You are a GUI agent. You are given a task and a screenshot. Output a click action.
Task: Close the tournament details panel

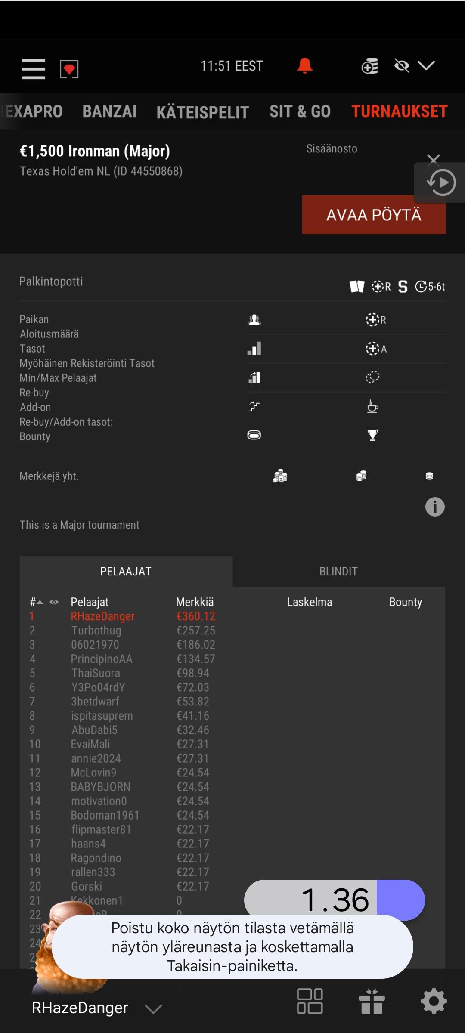tap(434, 160)
